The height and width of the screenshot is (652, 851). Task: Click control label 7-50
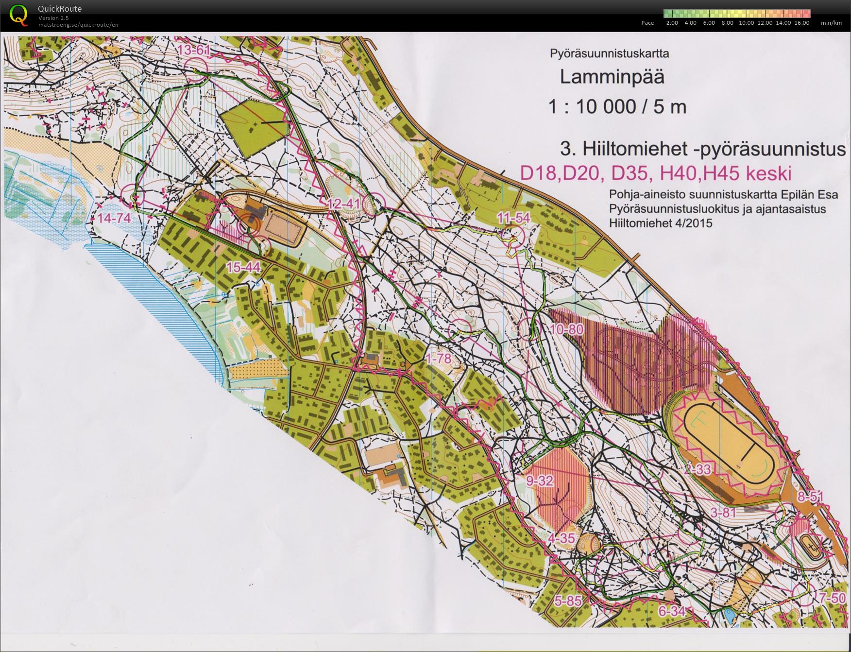833,598
